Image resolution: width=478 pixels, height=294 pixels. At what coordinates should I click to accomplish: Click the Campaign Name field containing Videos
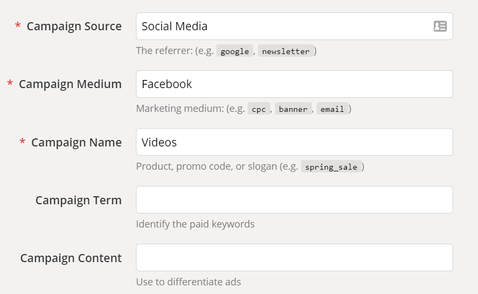pos(294,142)
